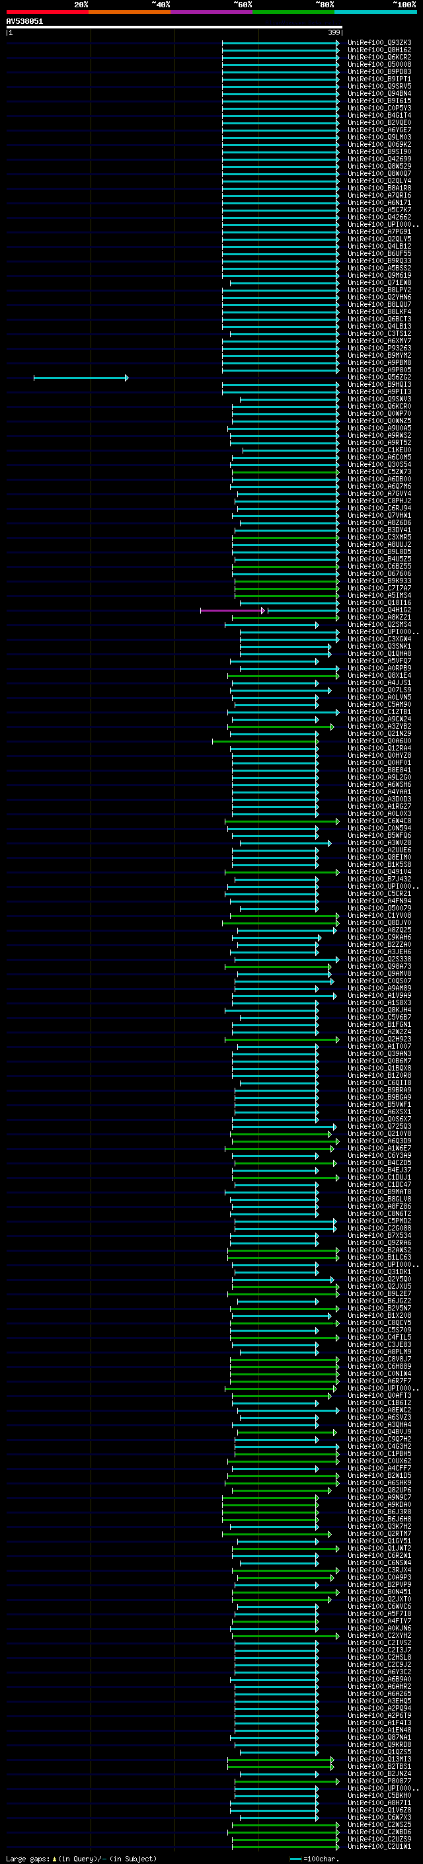The height and width of the screenshot is (1864, 423).
Task: Click the purple ~60% identity legend bar
Action: [x=212, y=12]
